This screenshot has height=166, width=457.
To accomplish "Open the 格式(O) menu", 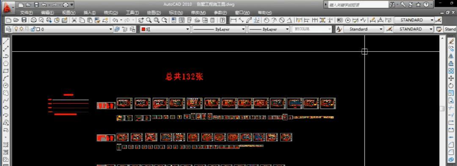I will (x=111, y=13).
